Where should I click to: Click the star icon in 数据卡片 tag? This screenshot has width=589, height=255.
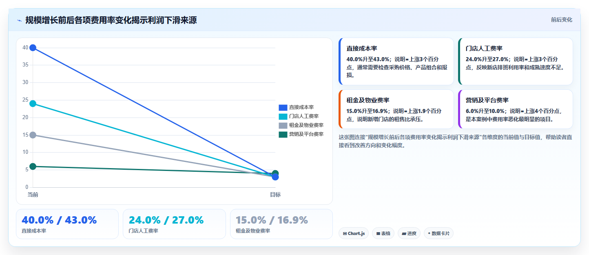tap(429, 234)
